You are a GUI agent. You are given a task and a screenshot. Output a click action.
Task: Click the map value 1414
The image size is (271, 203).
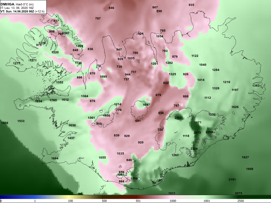coord(201,80)
